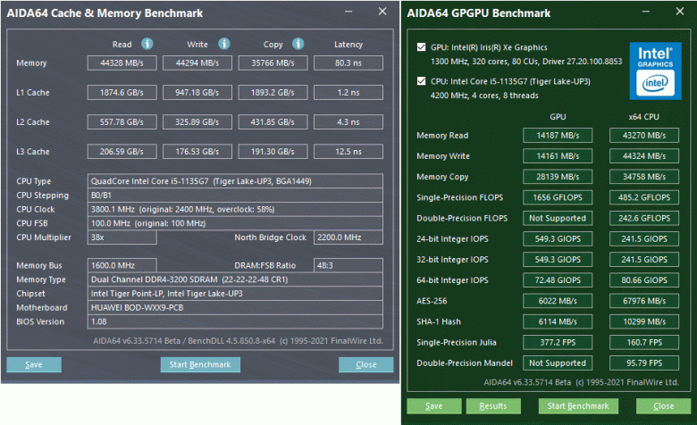Screen dimensions: 697x425
Task: Close the Cache & Memory Benchmark dialog
Action: point(365,364)
